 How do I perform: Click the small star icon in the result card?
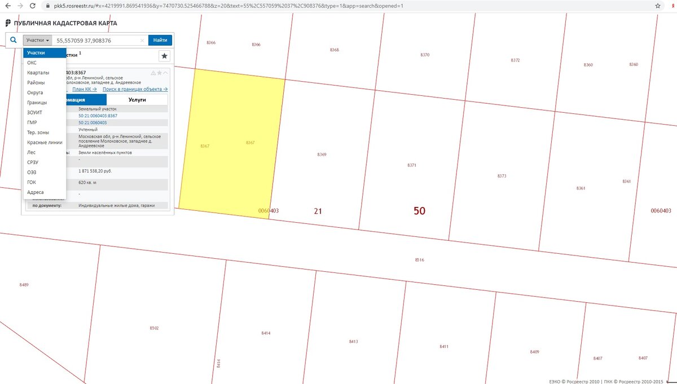(x=160, y=73)
